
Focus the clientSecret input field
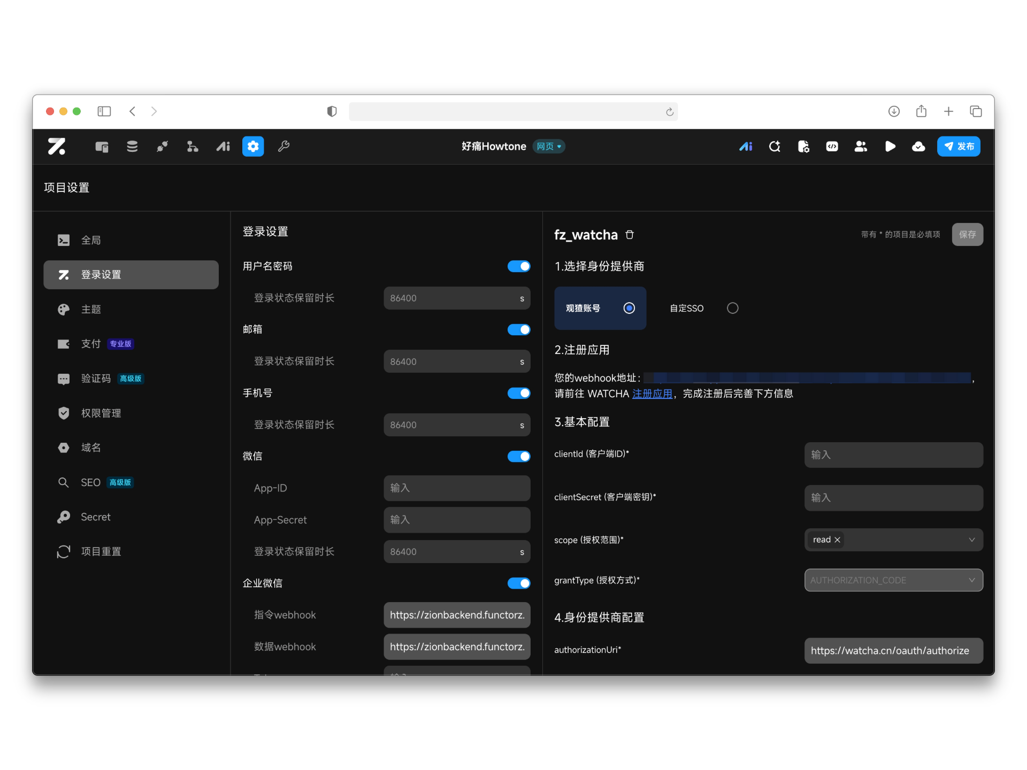click(894, 498)
